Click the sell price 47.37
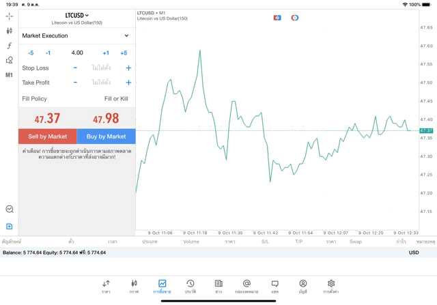Image resolution: width=437 pixels, height=305 pixels. click(x=47, y=118)
